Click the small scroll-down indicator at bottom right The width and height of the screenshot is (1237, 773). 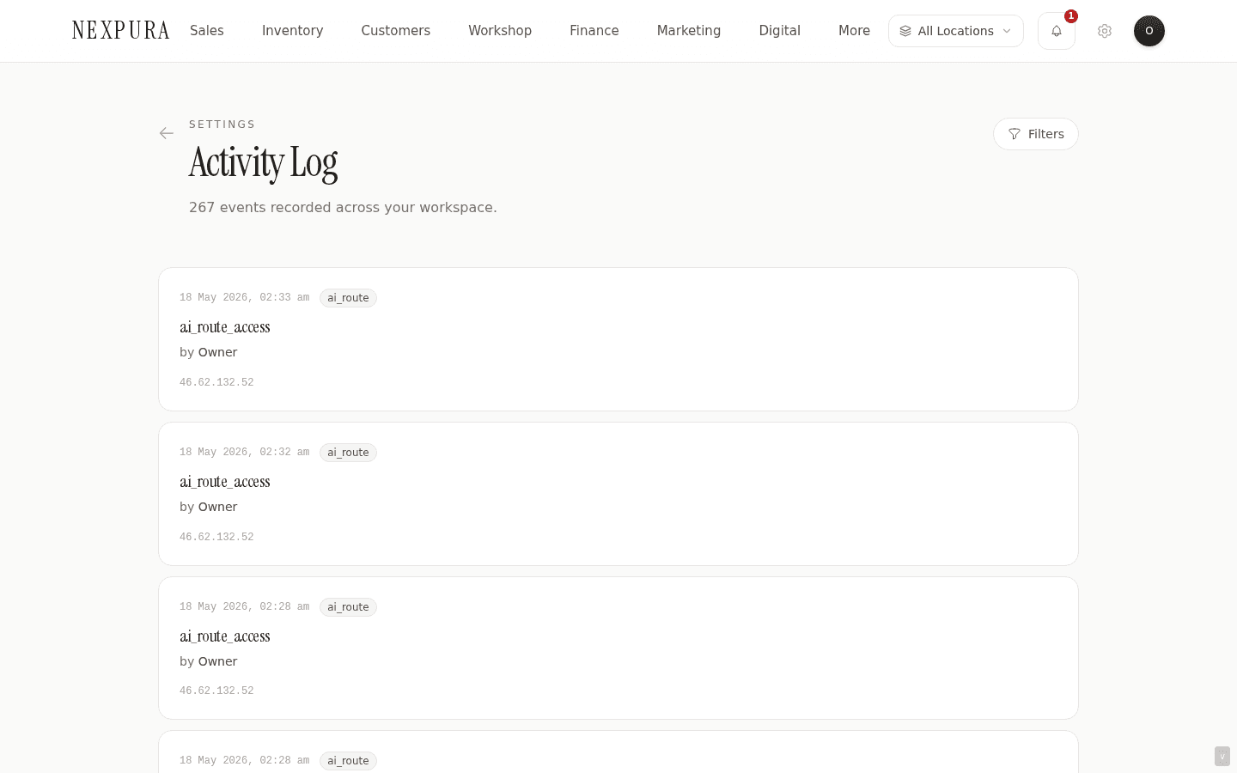point(1222,757)
